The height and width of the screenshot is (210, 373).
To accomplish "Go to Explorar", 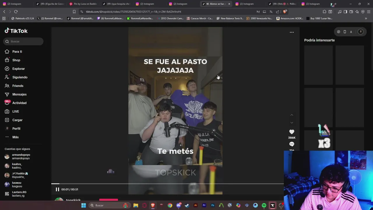I will 15,69.
